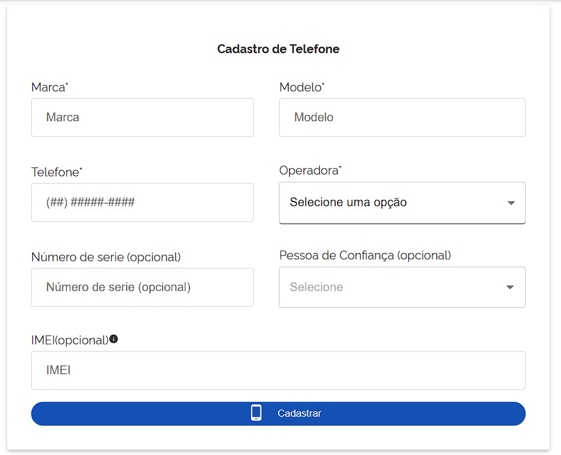Expand the Pessoa de Confiança arrow

[510, 288]
